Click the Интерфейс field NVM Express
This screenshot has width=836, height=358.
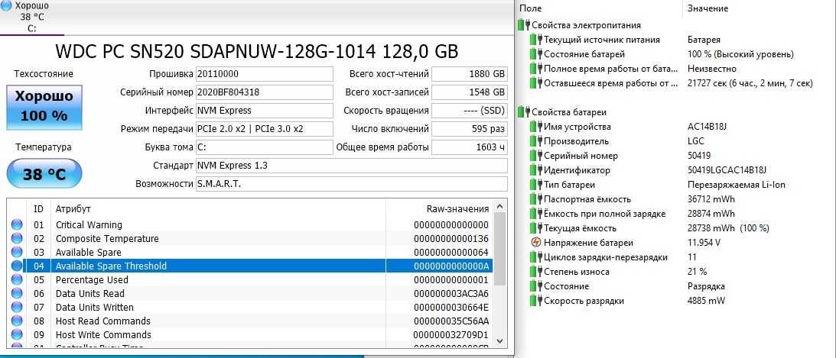[x=265, y=111]
